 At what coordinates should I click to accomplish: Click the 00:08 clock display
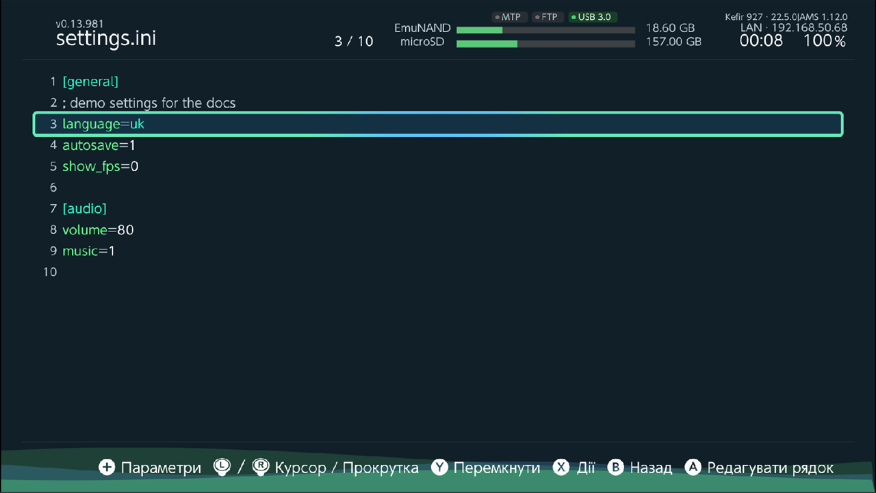[761, 41]
